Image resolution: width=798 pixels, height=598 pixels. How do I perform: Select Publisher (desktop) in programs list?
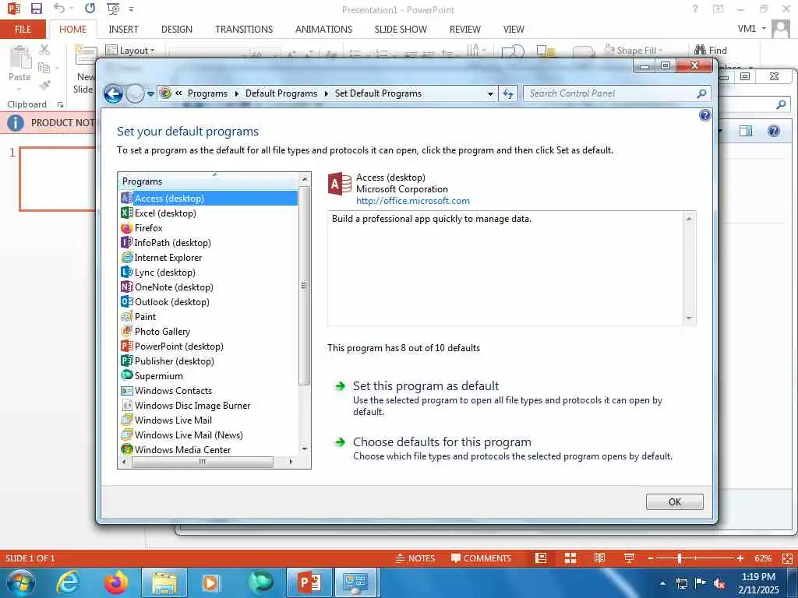(168, 361)
